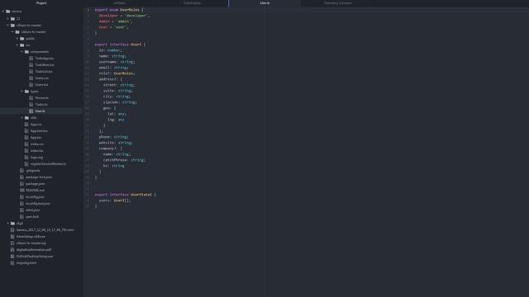The height and width of the screenshot is (297, 529).
Task: Switch to the tab right of untitled
Action: click(x=192, y=3)
